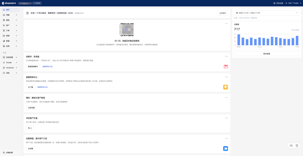Expand the 营销 menu chevron
The height and width of the screenshot is (156, 303).
(16, 36)
